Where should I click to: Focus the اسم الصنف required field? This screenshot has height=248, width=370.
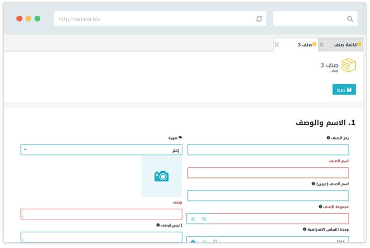[268, 173]
